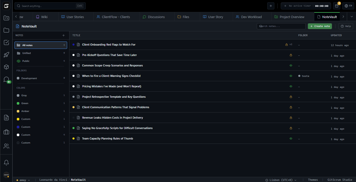Click the calendar icon in top bar
The height and width of the screenshot is (182, 356).
point(337,6)
